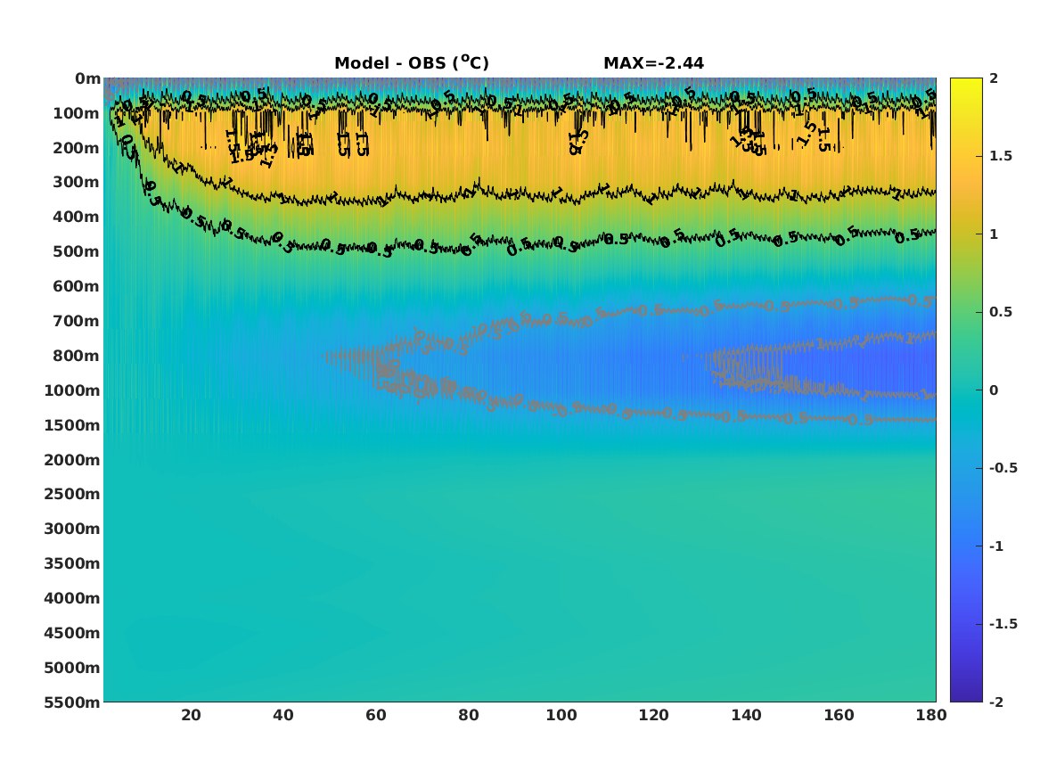Click the dark blue bottom of the colorbar

(966, 696)
